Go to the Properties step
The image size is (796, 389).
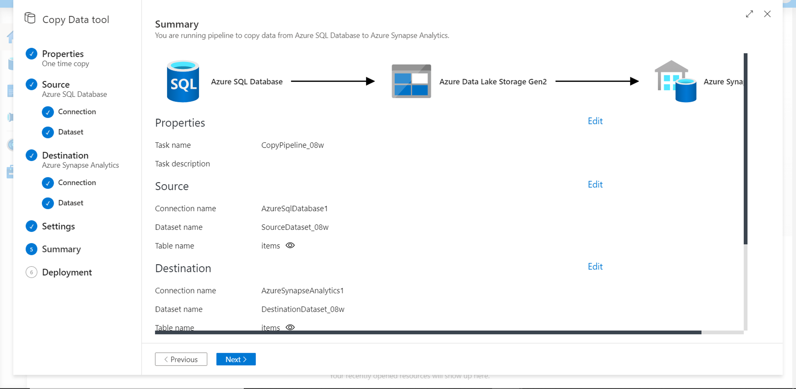(x=63, y=54)
